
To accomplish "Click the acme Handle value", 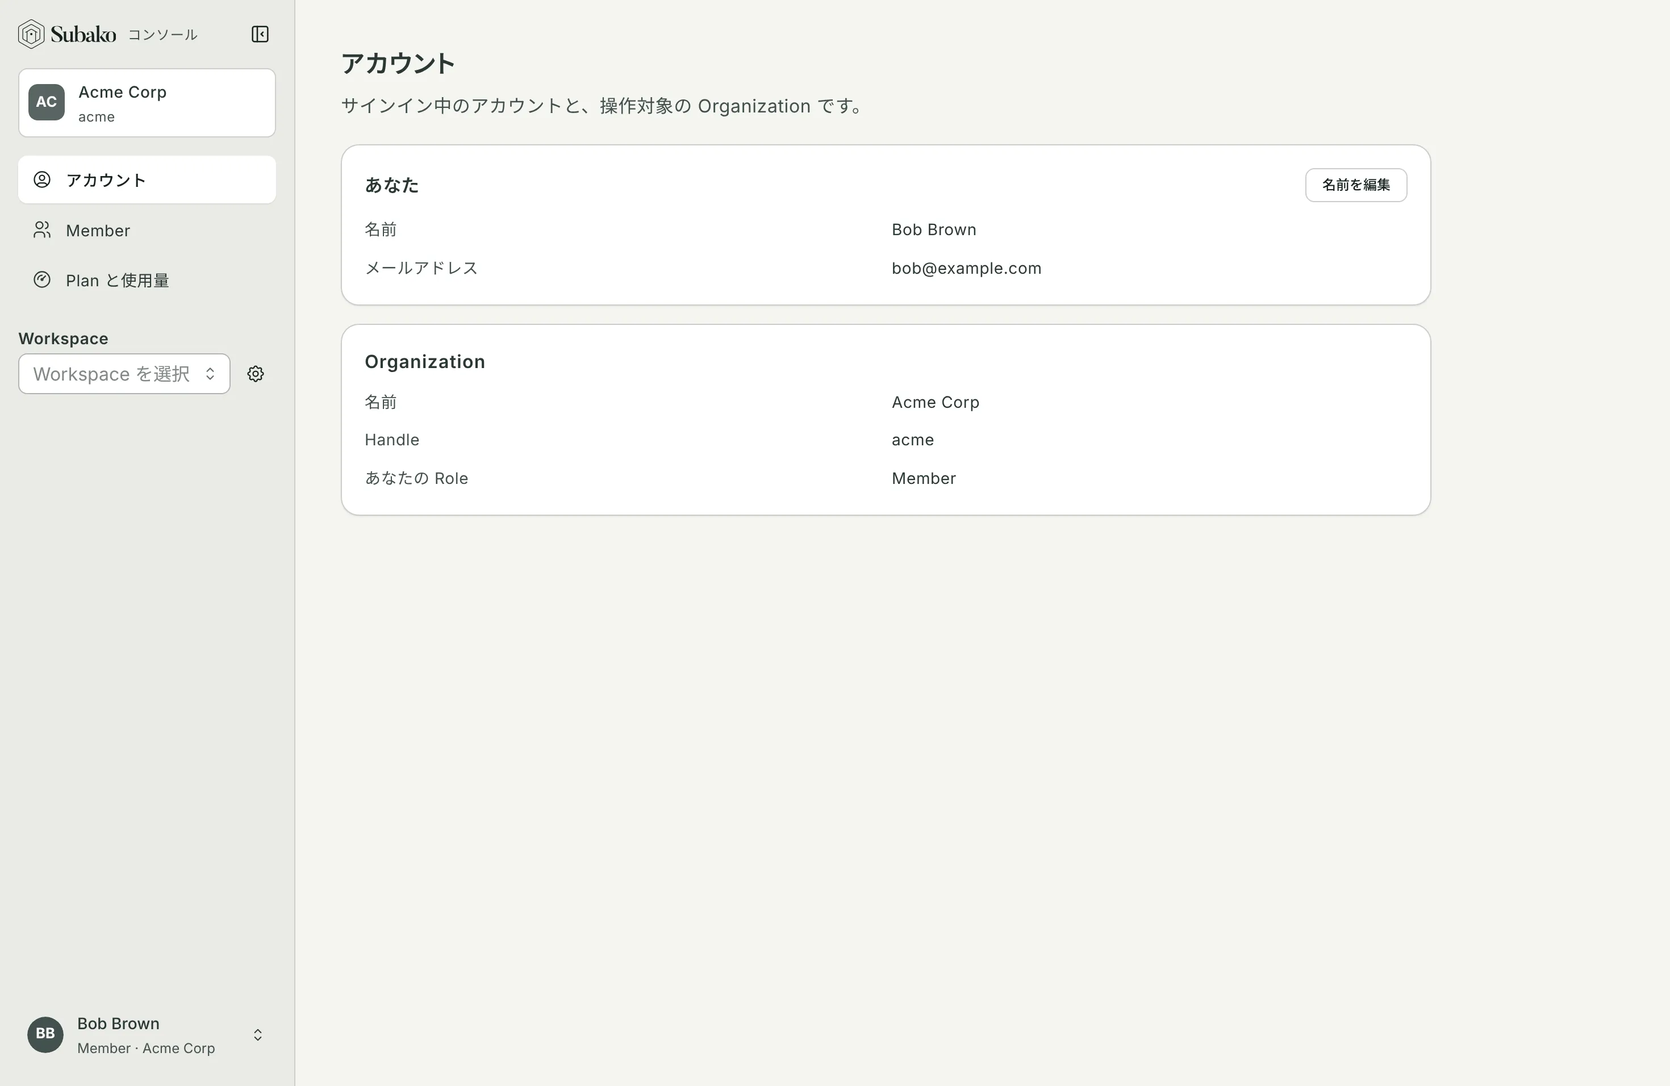I will pos(912,440).
